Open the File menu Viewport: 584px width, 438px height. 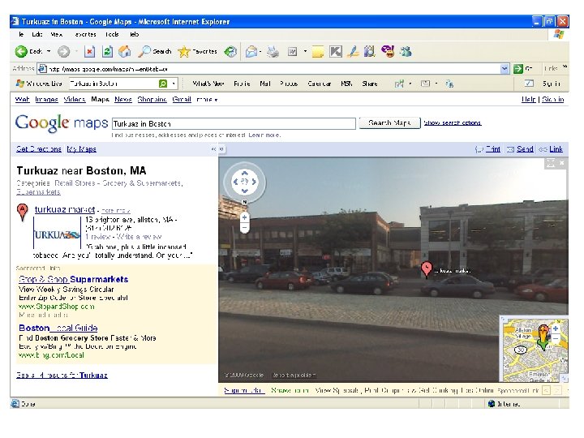pos(21,34)
